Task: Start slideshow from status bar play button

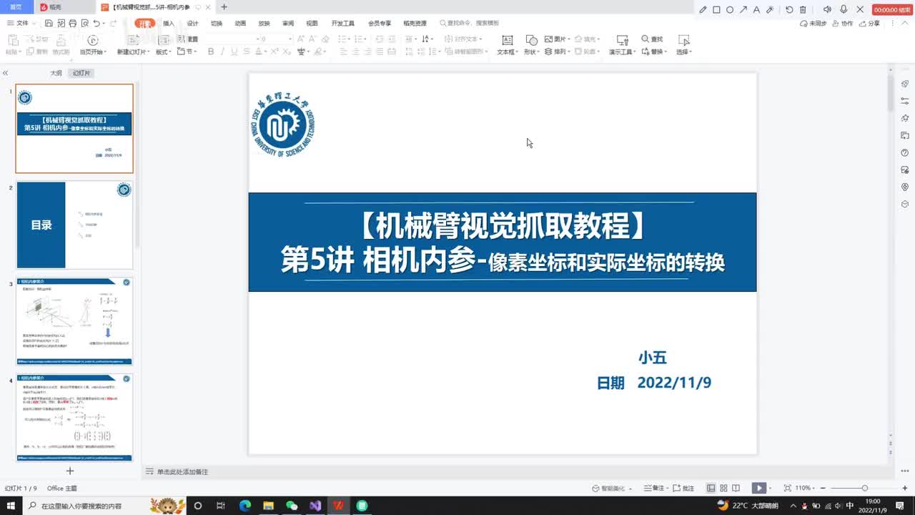Action: click(758, 488)
